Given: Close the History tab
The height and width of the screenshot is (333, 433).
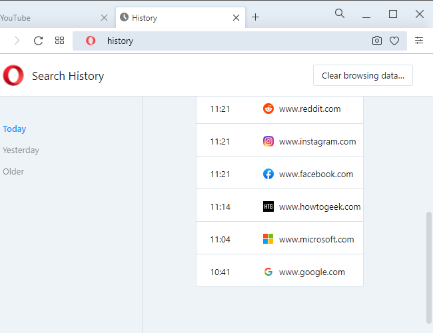Looking at the screenshot, I should (x=236, y=18).
